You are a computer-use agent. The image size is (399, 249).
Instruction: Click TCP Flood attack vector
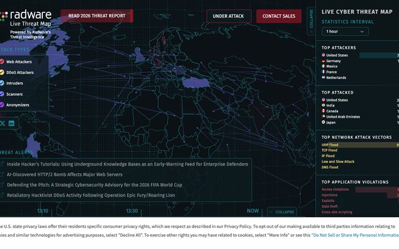tap(329, 150)
